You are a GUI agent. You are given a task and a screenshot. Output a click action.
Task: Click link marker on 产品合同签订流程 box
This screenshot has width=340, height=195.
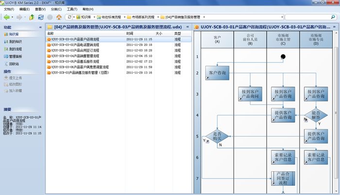pyautogui.click(x=273, y=183)
